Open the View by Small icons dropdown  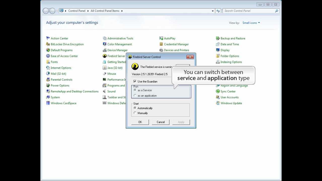point(251,23)
